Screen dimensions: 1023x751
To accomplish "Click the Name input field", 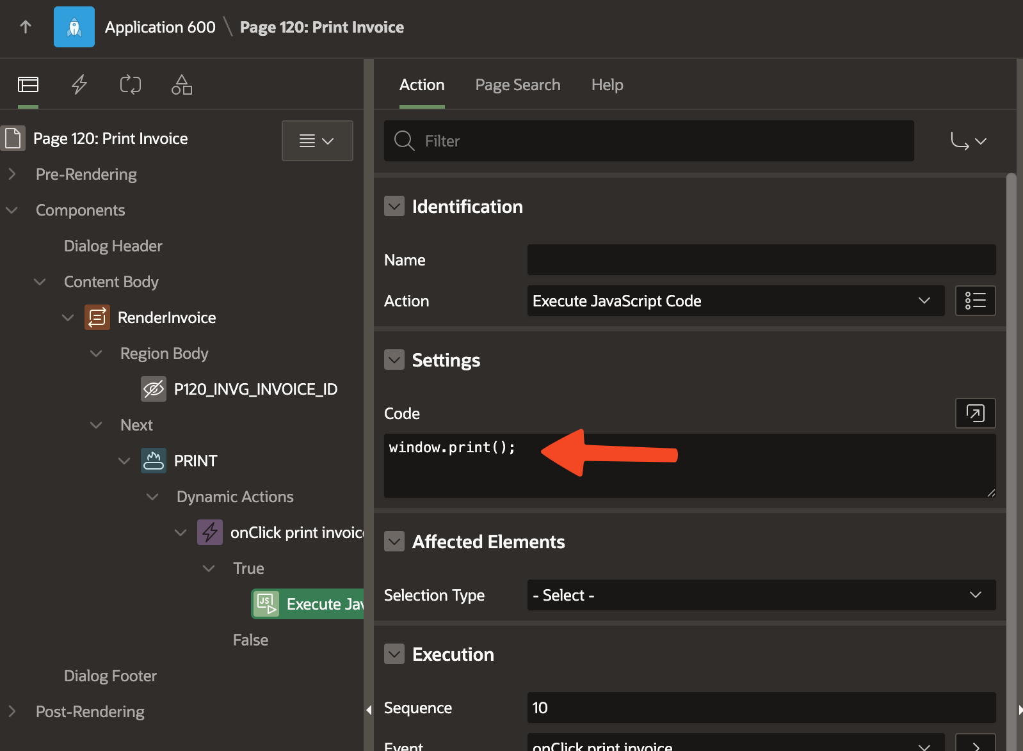I will tap(762, 260).
